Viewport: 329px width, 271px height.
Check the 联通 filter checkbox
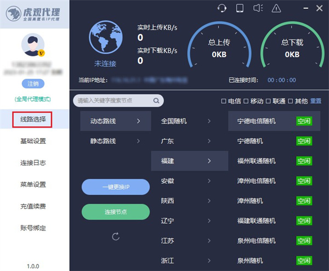269,101
